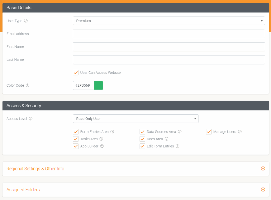Expand Assigned Folders section chevron

point(263,190)
